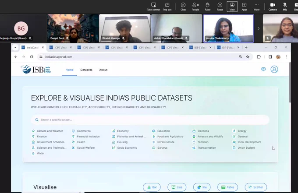Select the Education category
Screen dimensions: 298x193
click(161, 131)
